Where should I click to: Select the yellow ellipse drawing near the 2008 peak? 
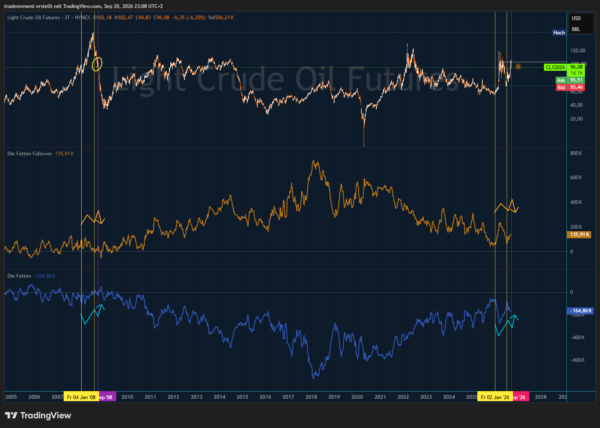coord(97,64)
